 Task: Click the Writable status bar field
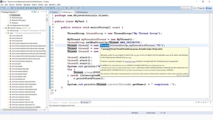(135, 113)
